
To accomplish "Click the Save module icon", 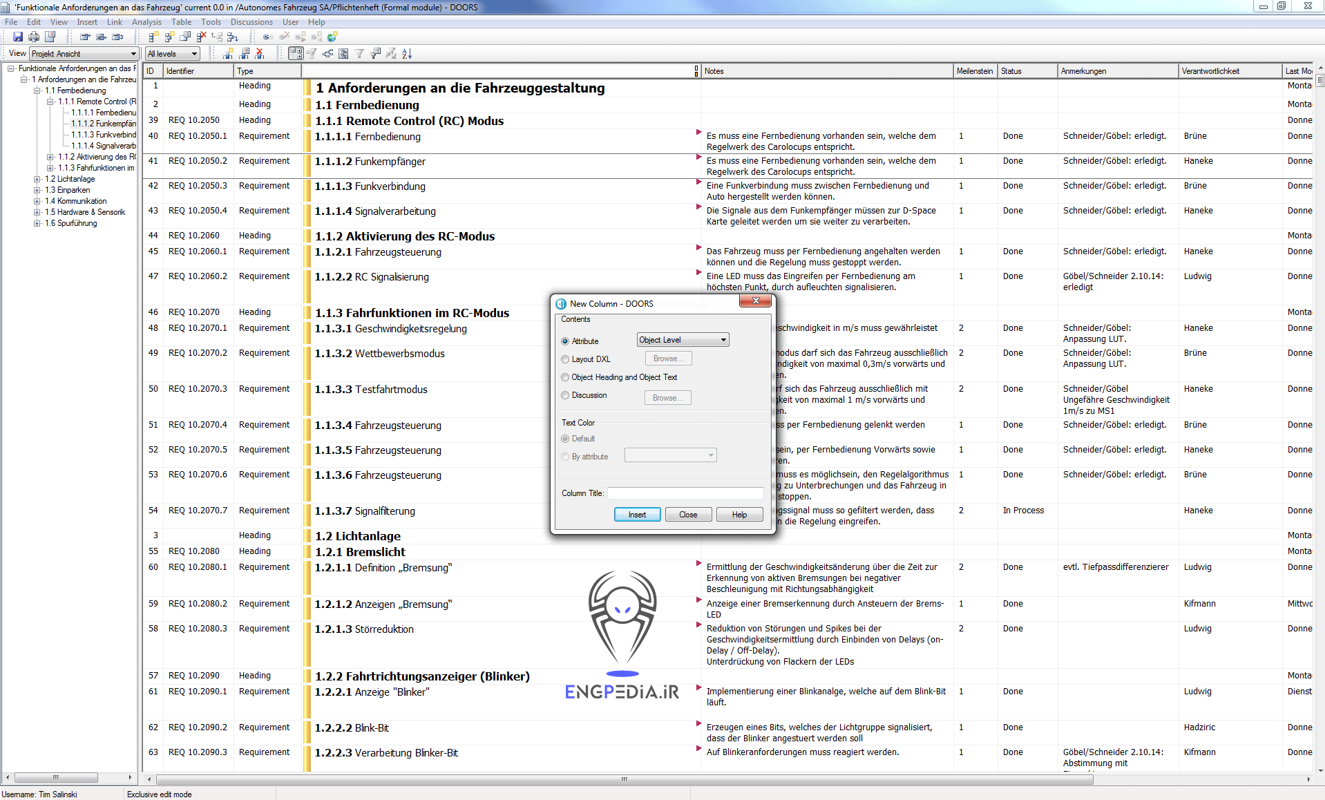I will click(18, 37).
